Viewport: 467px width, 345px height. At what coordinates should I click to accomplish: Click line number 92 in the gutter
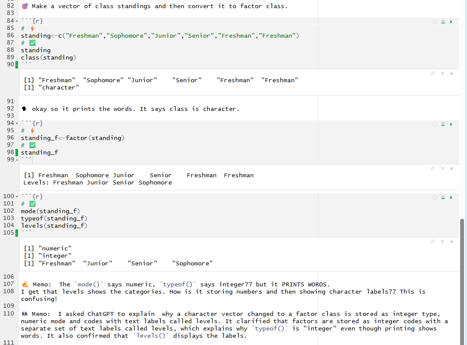[10, 108]
